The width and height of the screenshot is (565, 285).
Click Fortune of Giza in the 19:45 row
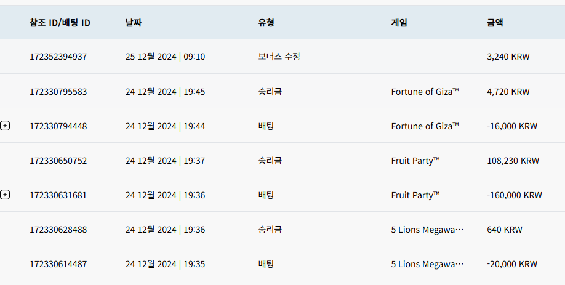coord(425,92)
